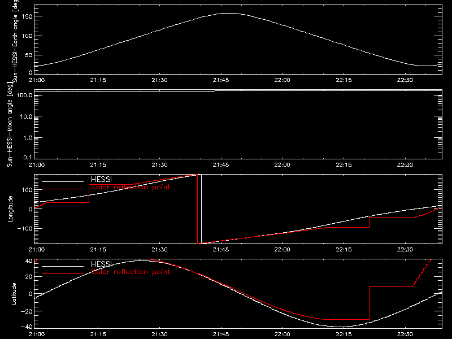This screenshot has width=452, height=339.
Task: Click red legend line in Longitude plot
Action: click(x=63, y=189)
